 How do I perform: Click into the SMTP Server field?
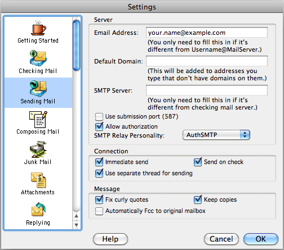tap(207, 90)
